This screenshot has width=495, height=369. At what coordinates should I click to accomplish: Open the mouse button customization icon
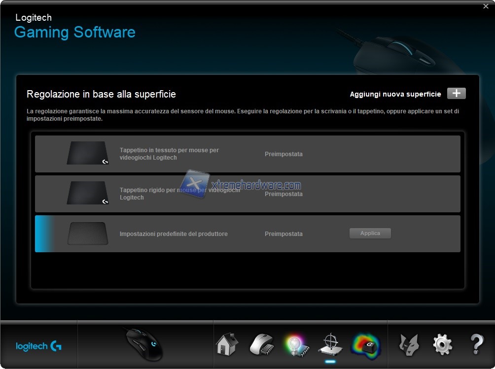tap(261, 344)
